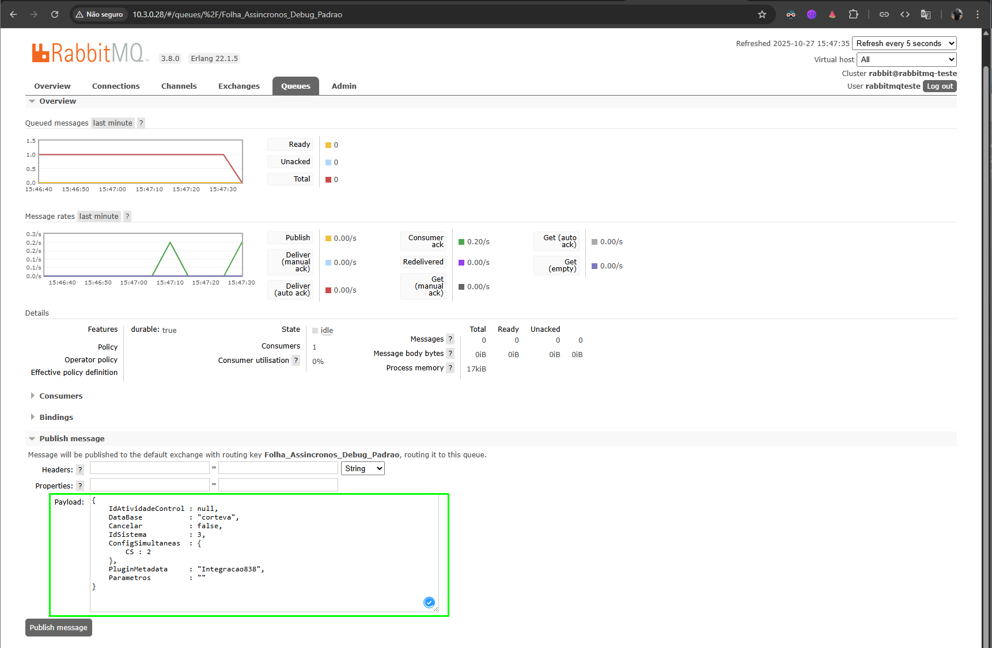Viewport: 992px width, 648px height.
Task: Click the Queued messages chart
Action: [140, 162]
